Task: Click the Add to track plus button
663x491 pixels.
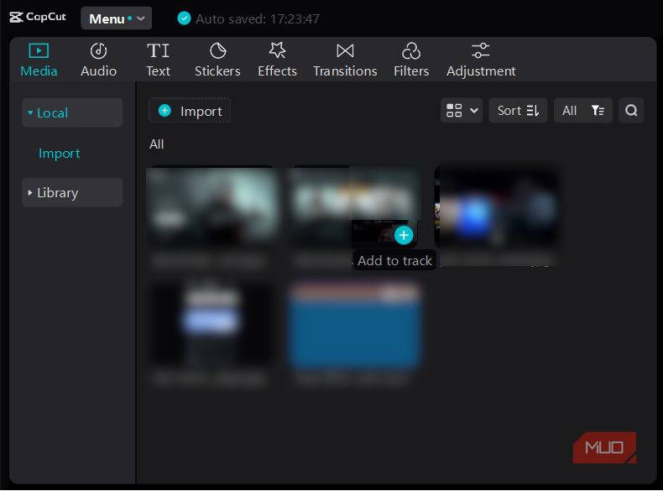Action: 404,236
